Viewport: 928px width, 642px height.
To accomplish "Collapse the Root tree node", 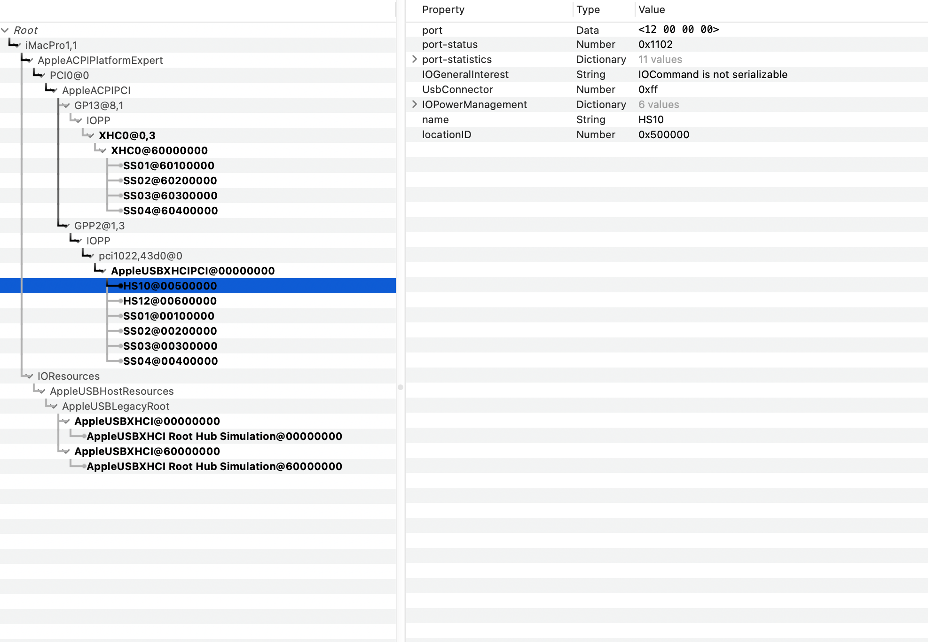I will click(x=5, y=30).
